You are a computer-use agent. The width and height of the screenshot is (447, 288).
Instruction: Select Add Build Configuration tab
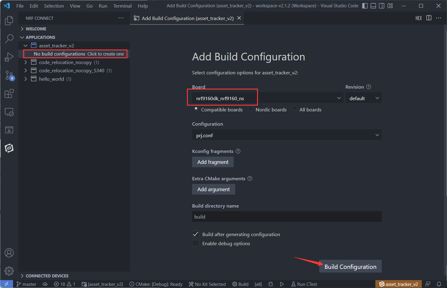(x=187, y=18)
